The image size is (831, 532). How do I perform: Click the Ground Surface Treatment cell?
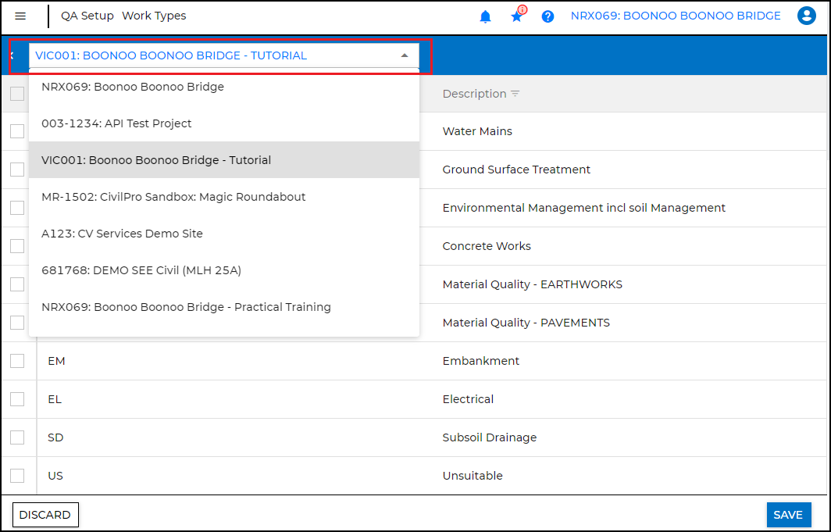click(516, 170)
